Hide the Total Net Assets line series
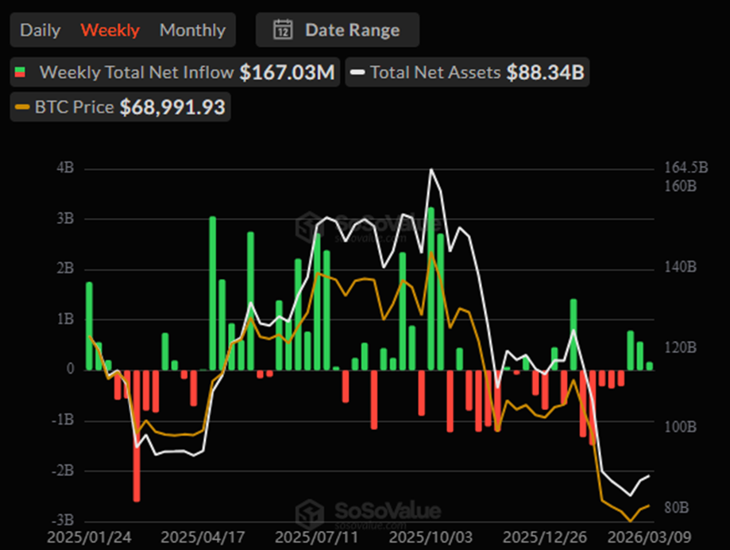This screenshot has height=550, width=730. pyautogui.click(x=435, y=72)
